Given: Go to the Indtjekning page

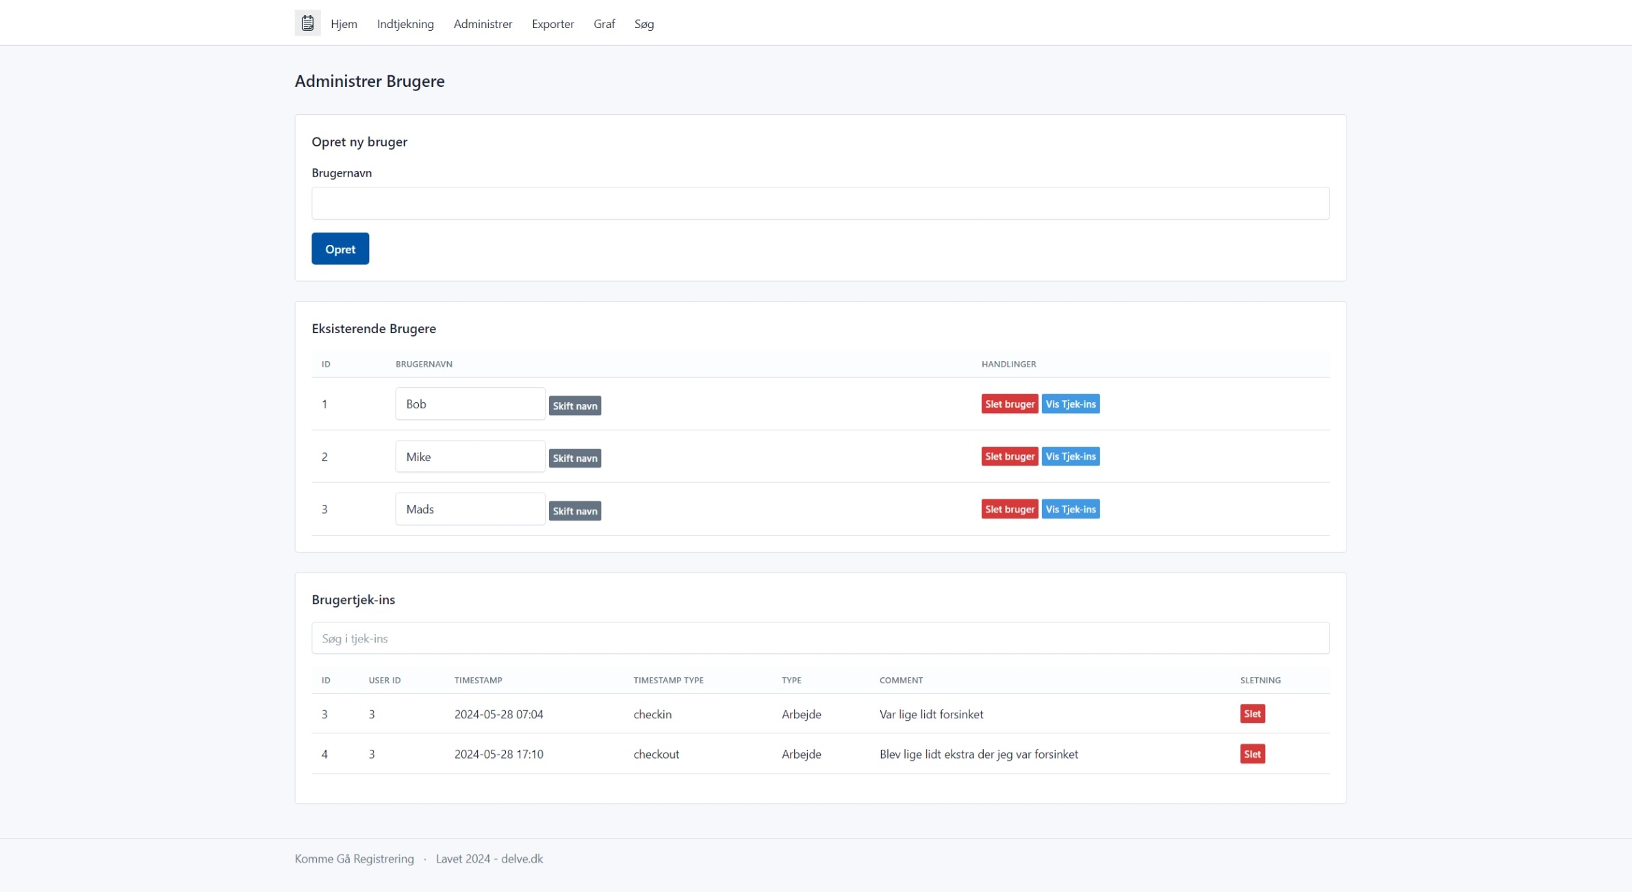Looking at the screenshot, I should [405, 24].
